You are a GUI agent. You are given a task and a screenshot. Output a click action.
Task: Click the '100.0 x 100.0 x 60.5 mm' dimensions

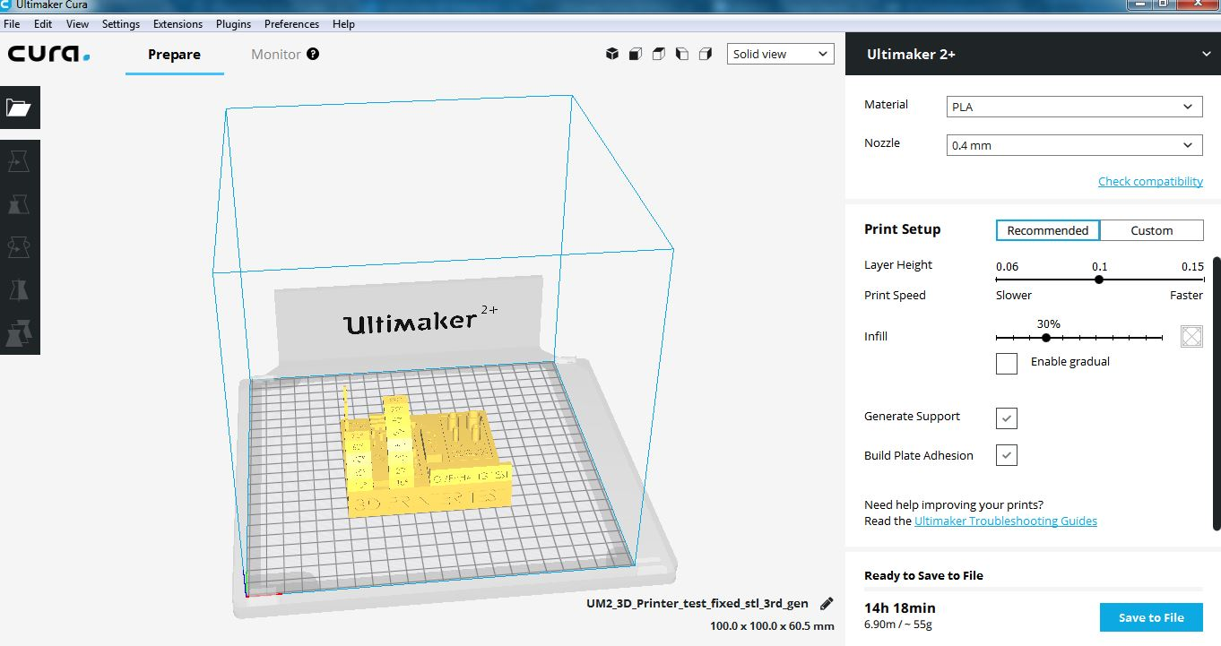click(772, 625)
